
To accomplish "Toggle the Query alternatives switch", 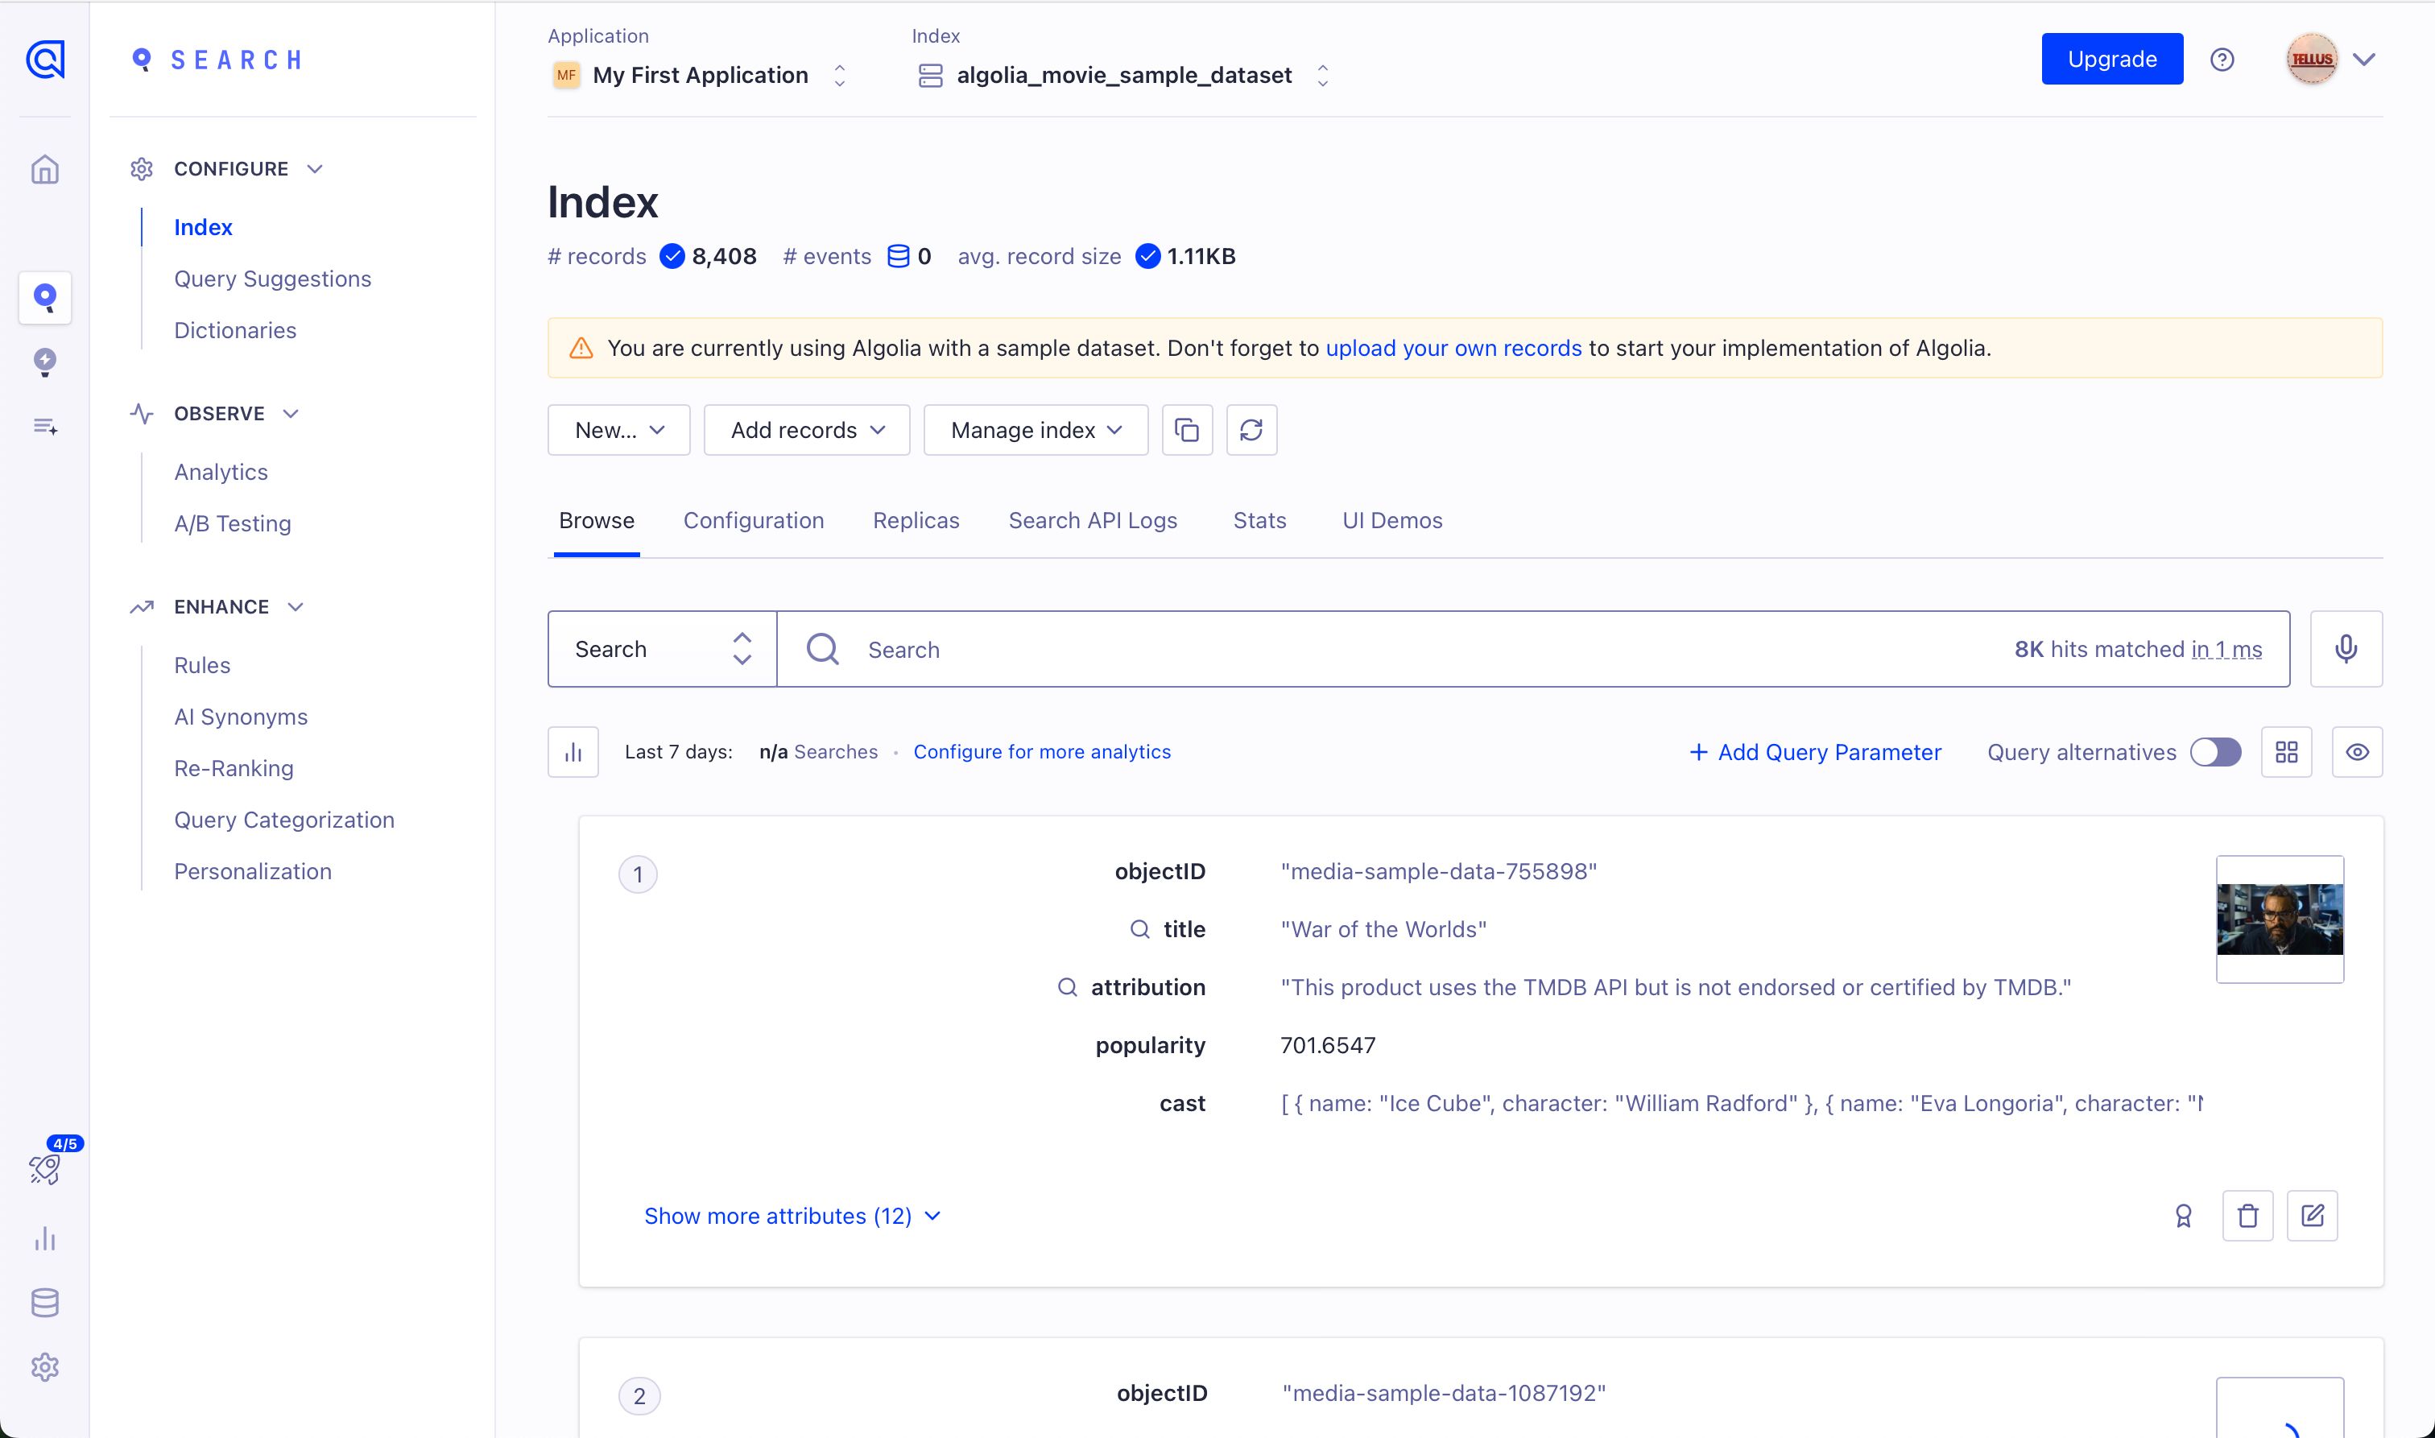I will tap(2215, 752).
